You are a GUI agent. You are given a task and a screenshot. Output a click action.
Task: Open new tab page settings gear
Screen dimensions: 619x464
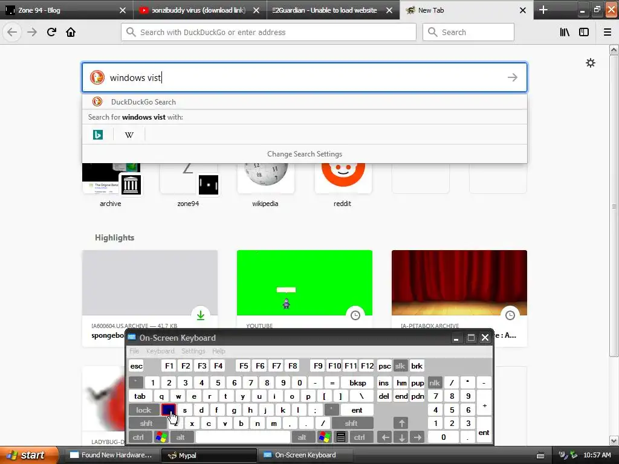[590, 63]
